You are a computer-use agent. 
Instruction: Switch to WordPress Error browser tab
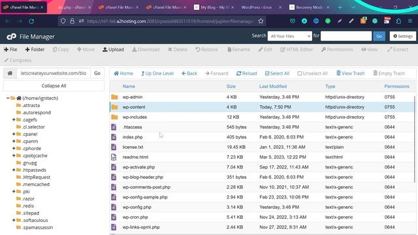point(257,7)
